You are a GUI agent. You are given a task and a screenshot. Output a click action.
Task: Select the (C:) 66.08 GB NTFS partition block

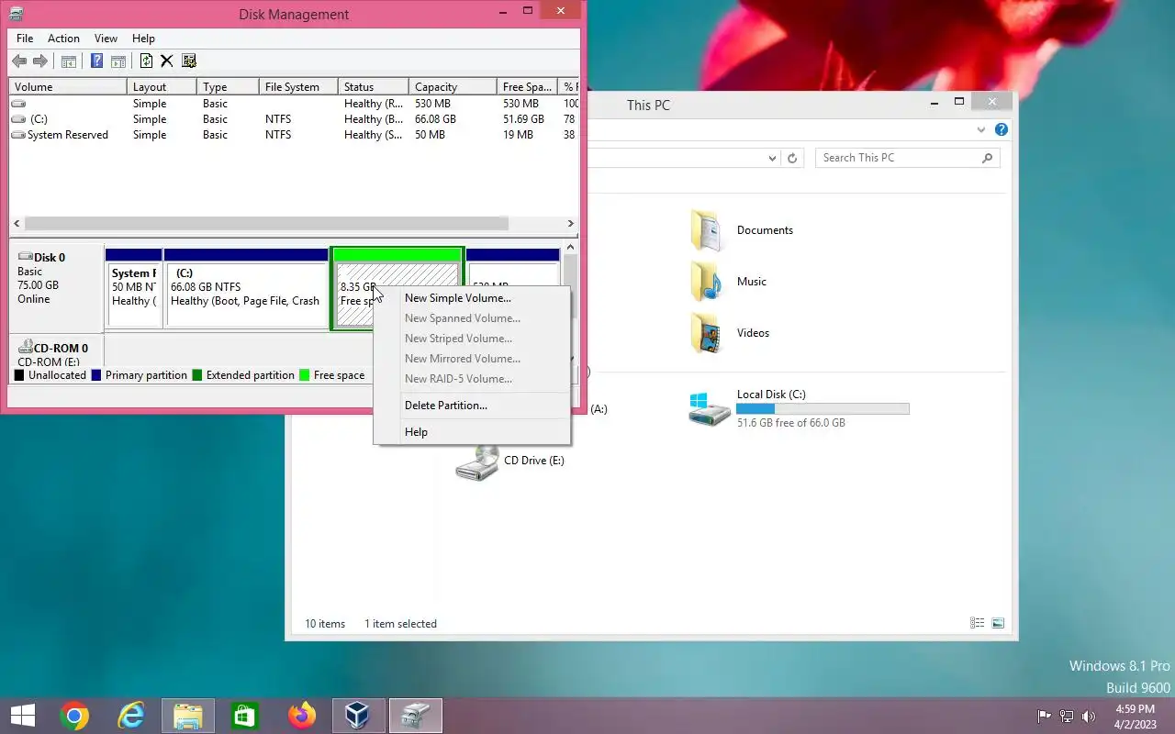[x=246, y=288]
